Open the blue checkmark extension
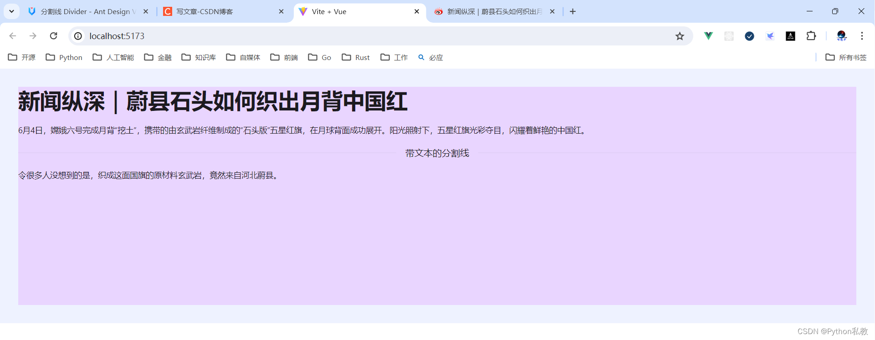 (x=749, y=36)
